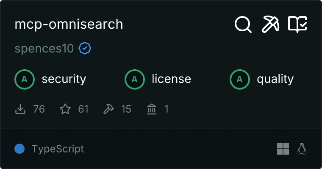
Task: Click the license grade A circle
Action: click(x=134, y=79)
